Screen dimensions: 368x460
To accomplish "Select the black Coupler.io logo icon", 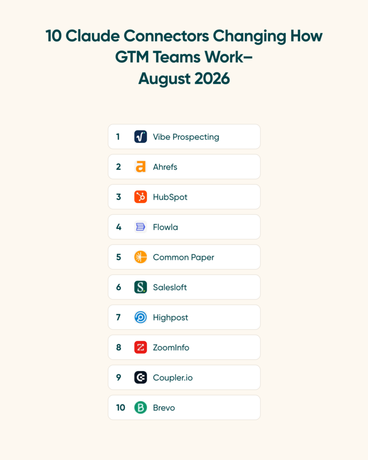I will [x=141, y=377].
